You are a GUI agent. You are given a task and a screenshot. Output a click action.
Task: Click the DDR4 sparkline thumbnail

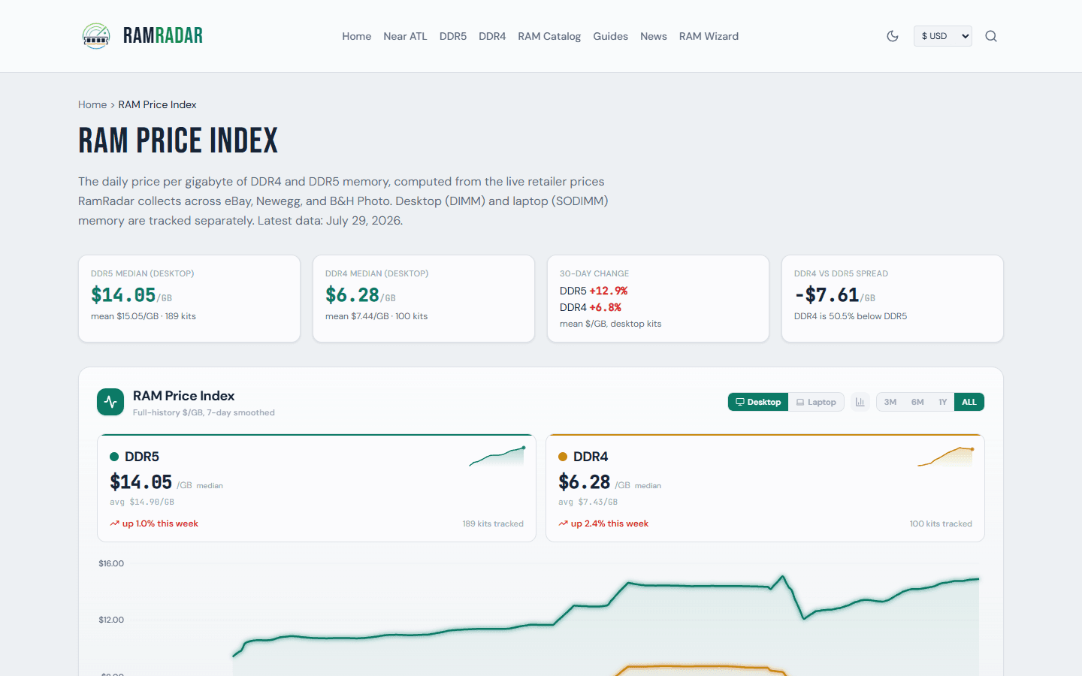click(945, 457)
